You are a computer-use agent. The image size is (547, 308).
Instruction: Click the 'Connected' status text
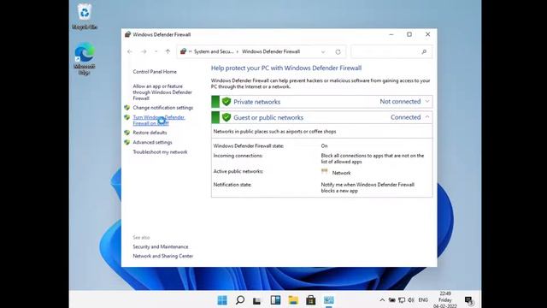point(405,117)
